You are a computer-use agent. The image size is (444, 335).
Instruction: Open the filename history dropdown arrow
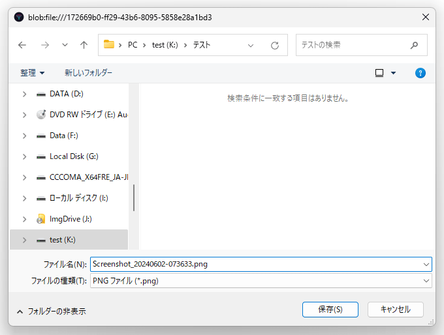pyautogui.click(x=426, y=265)
